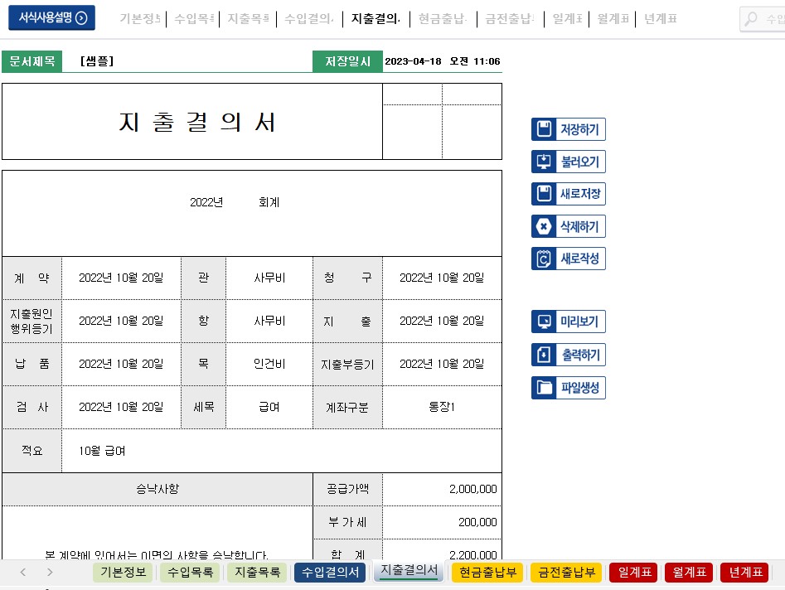
Task: Switch to the 기본정보 sheet tab
Action: (124, 572)
